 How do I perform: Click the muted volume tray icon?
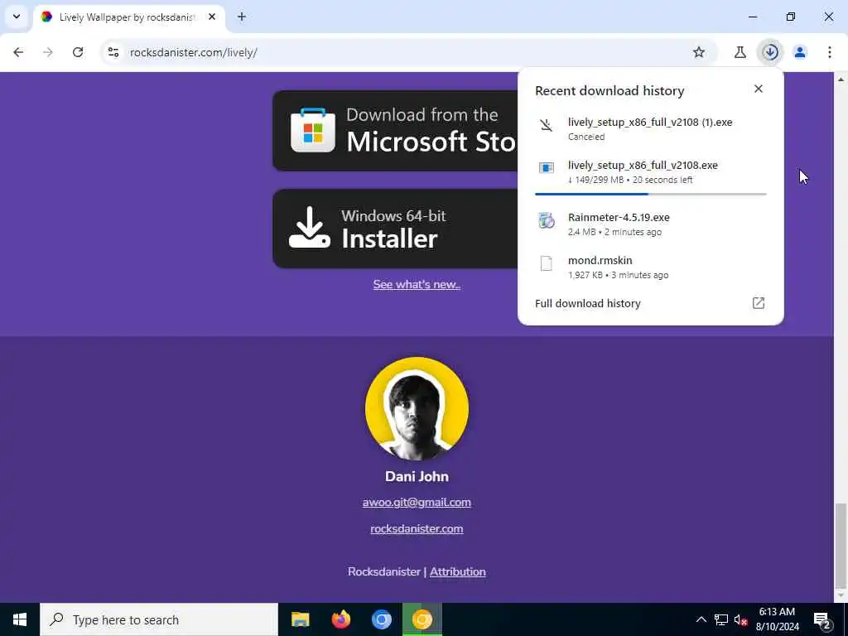[x=740, y=619]
